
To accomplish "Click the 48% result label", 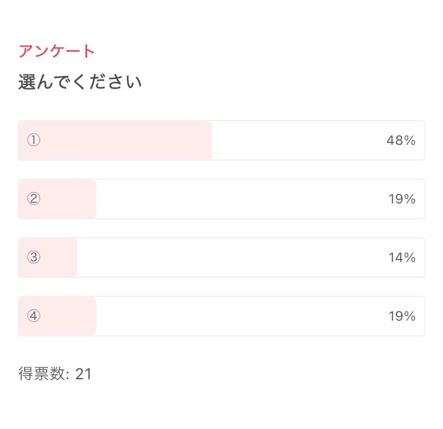I will 401,140.
